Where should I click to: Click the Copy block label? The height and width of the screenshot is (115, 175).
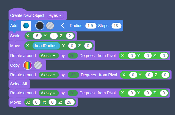(15, 65)
